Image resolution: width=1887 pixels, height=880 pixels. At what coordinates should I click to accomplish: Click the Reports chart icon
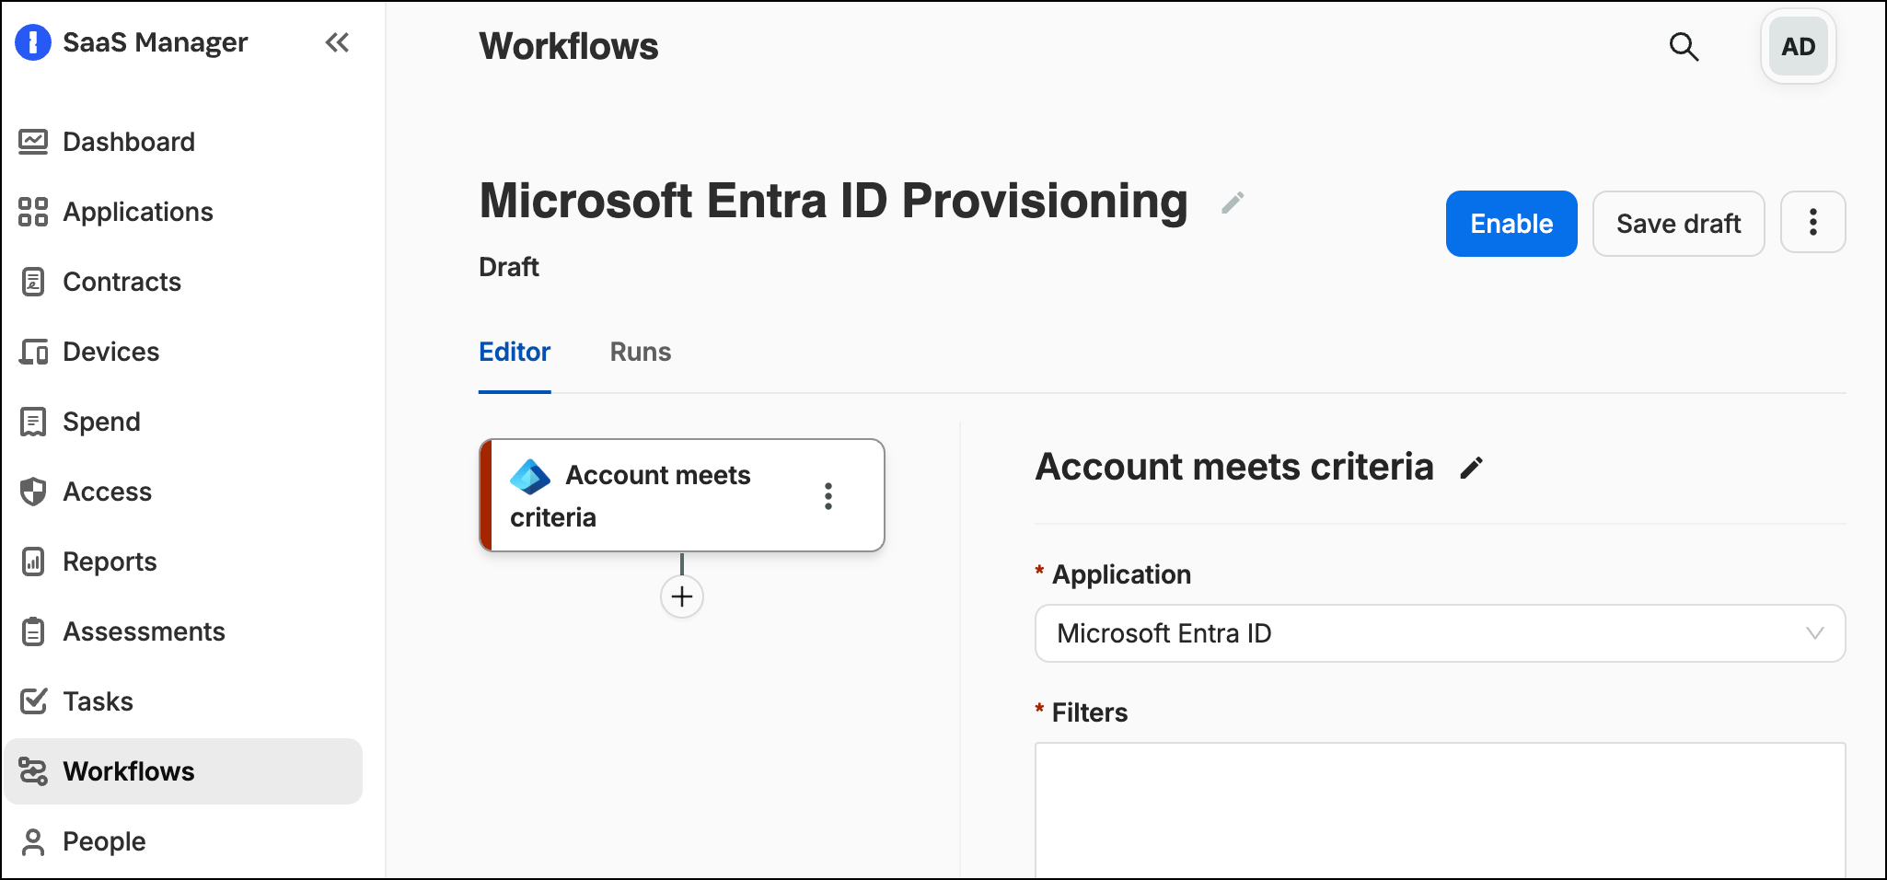[x=33, y=562]
